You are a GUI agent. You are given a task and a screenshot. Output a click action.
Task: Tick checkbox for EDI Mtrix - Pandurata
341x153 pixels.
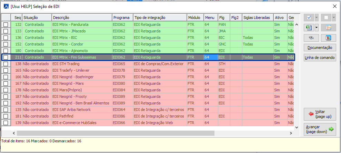tap(6, 24)
